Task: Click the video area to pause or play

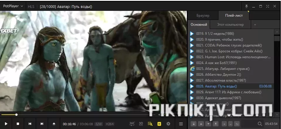Action: pyautogui.click(x=93, y=61)
